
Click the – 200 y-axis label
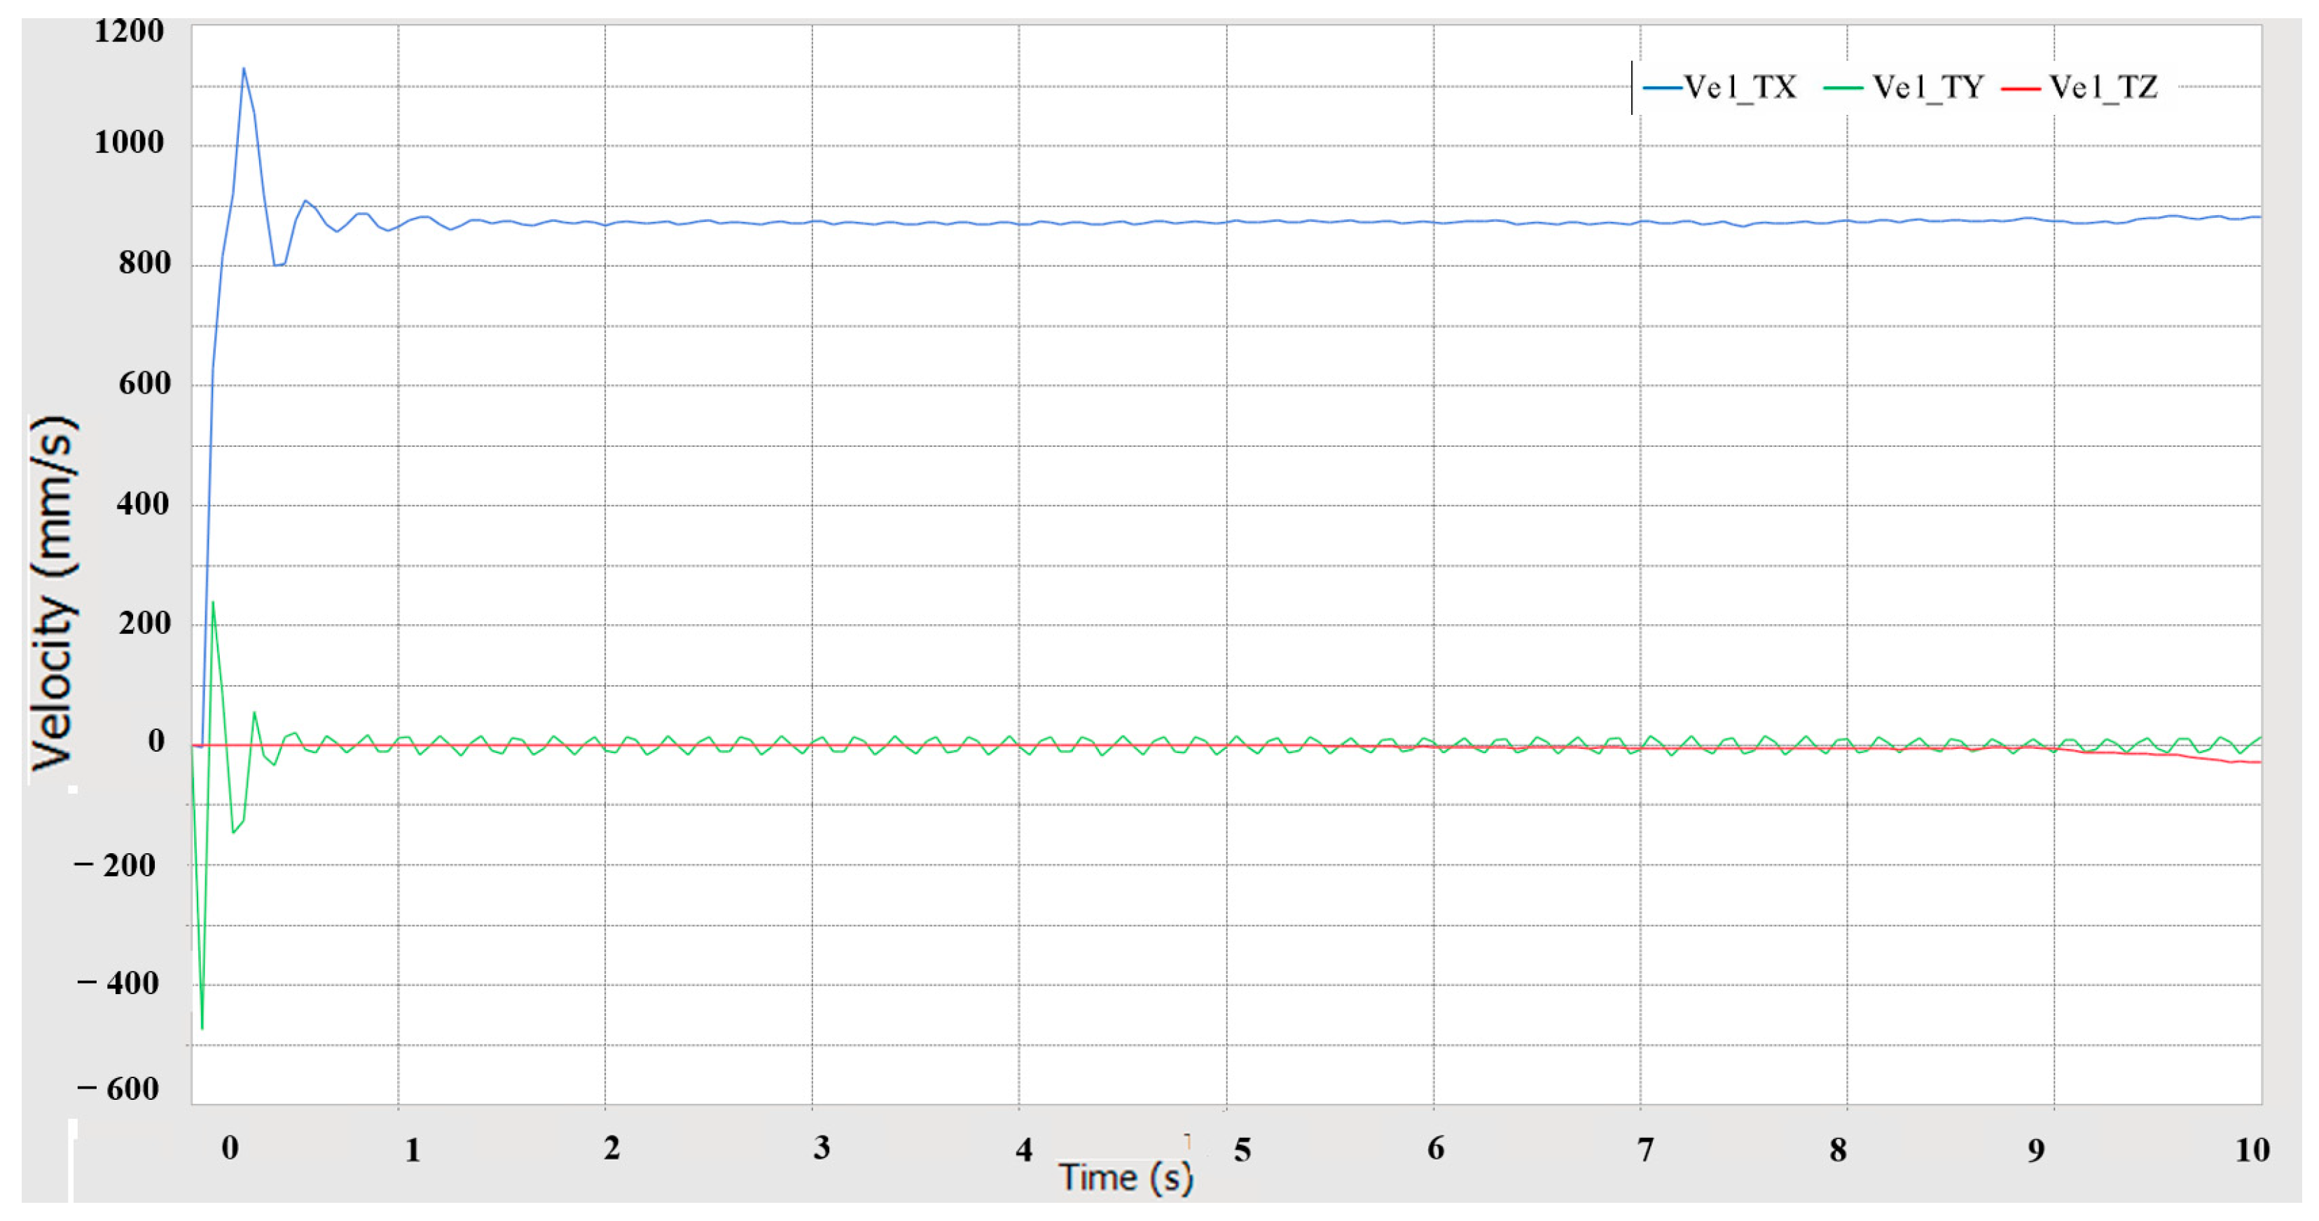(x=116, y=865)
